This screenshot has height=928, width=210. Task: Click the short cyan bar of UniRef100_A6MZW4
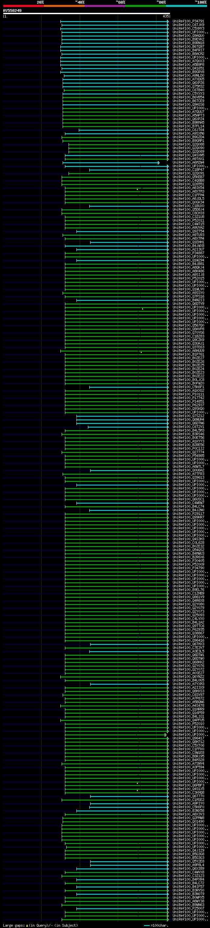click(x=111, y=163)
